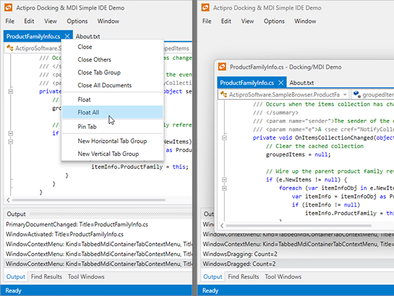Open the Options menu in left window
This screenshot has width=394, height=296.
(77, 21)
